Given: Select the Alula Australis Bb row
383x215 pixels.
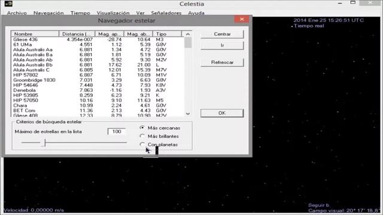Looking at the screenshot, I should click(98, 65).
